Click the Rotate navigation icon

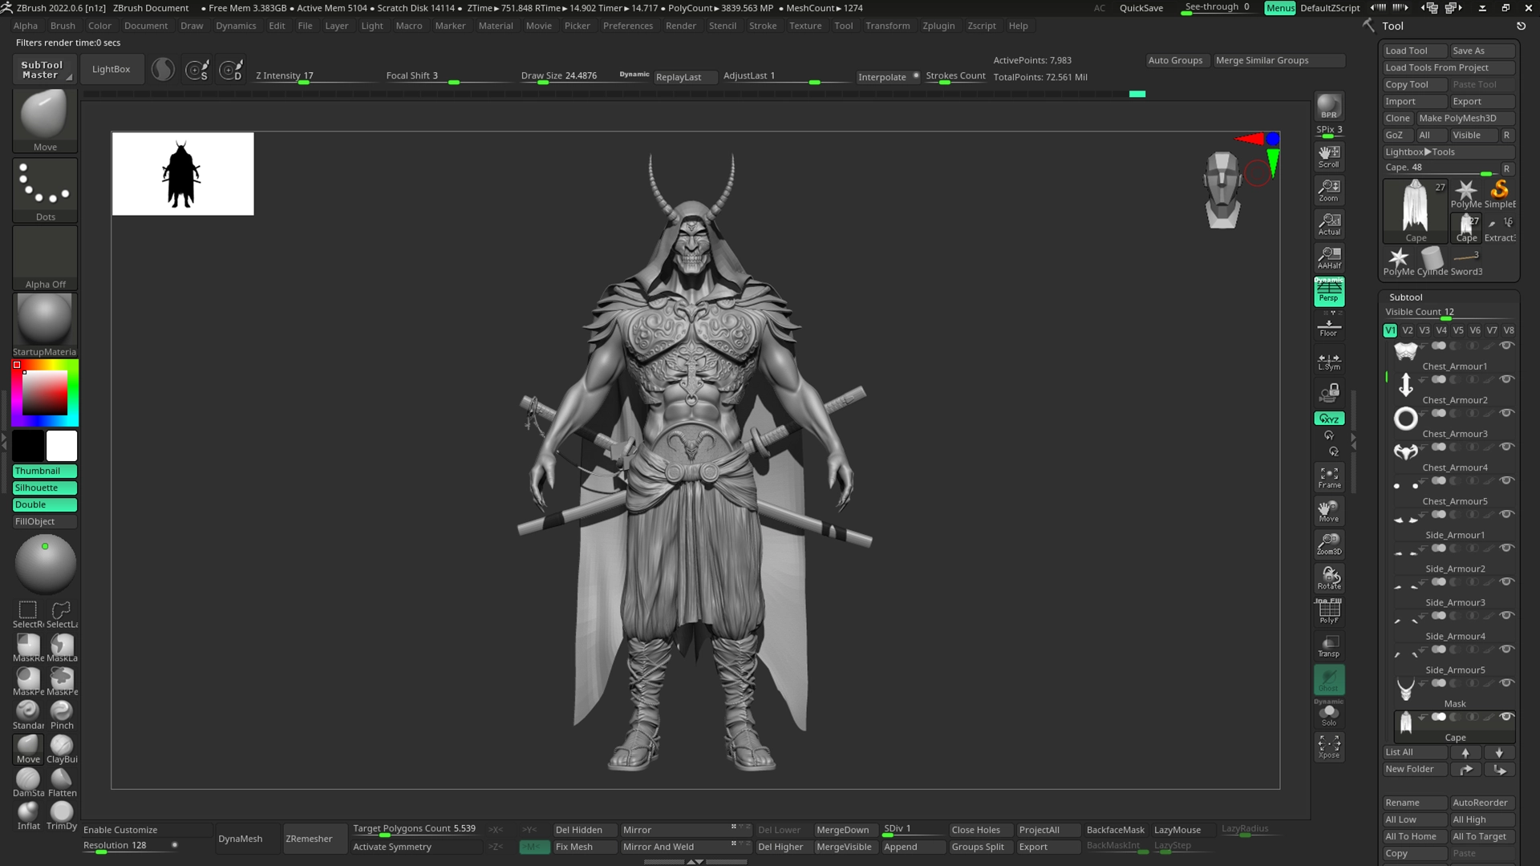(x=1328, y=577)
